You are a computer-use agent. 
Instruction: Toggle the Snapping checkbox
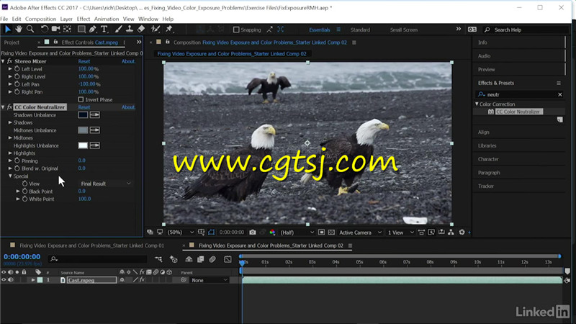pyautogui.click(x=236, y=30)
